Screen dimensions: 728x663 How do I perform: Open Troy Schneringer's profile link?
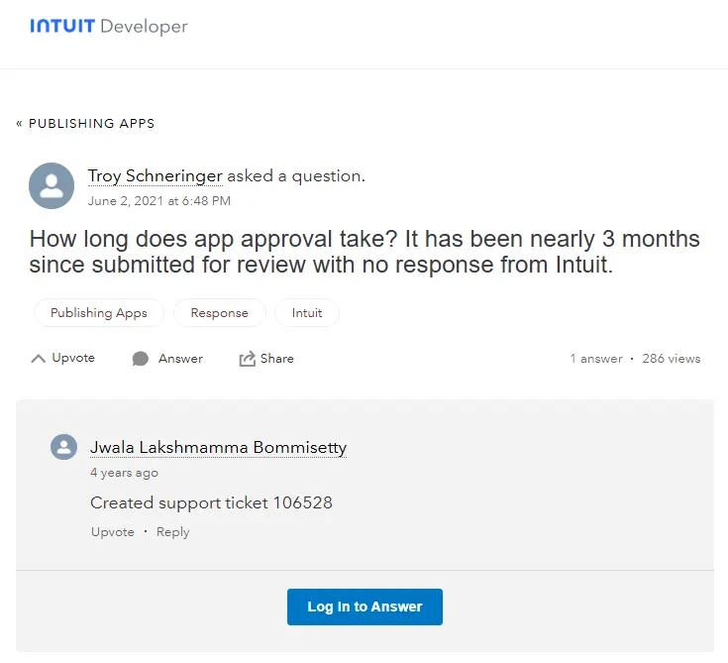pyautogui.click(x=155, y=176)
